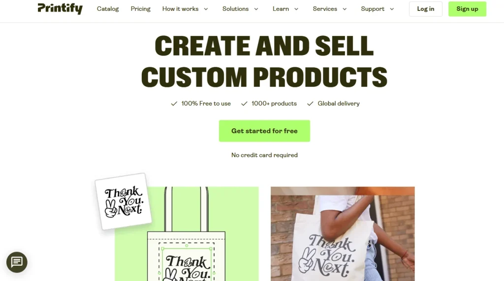504x281 pixels.
Task: Click the checkmark beside 1000+ products
Action: pyautogui.click(x=244, y=104)
